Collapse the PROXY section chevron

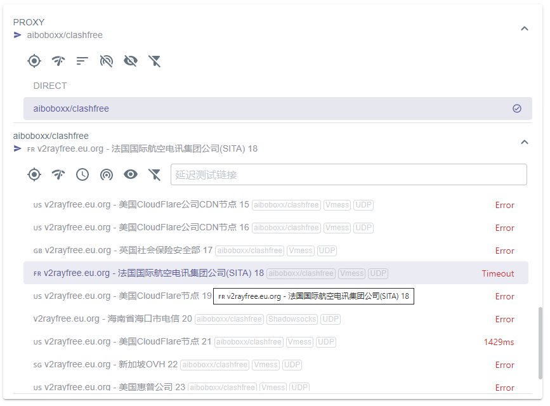click(x=525, y=29)
